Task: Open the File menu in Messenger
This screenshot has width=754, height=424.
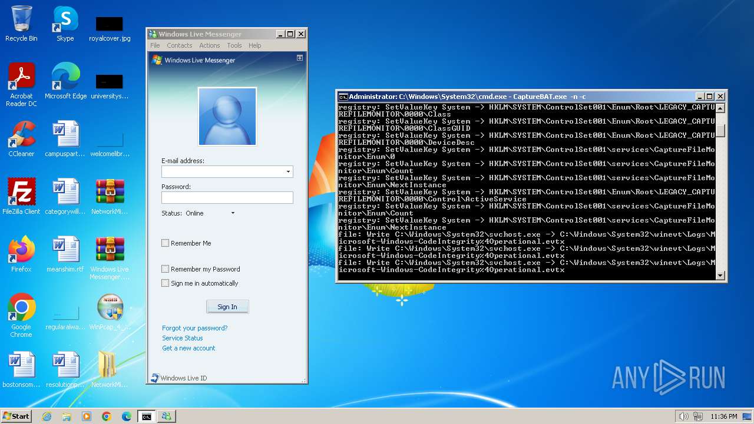Action: tap(155, 45)
